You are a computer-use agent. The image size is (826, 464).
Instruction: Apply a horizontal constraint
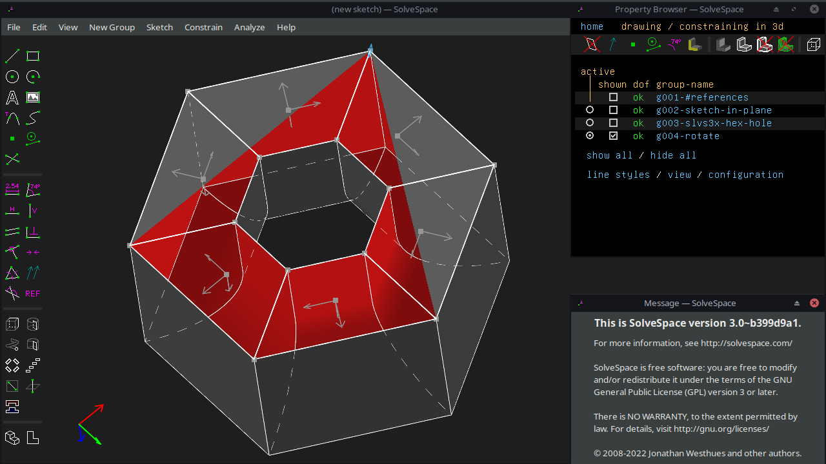coord(12,210)
